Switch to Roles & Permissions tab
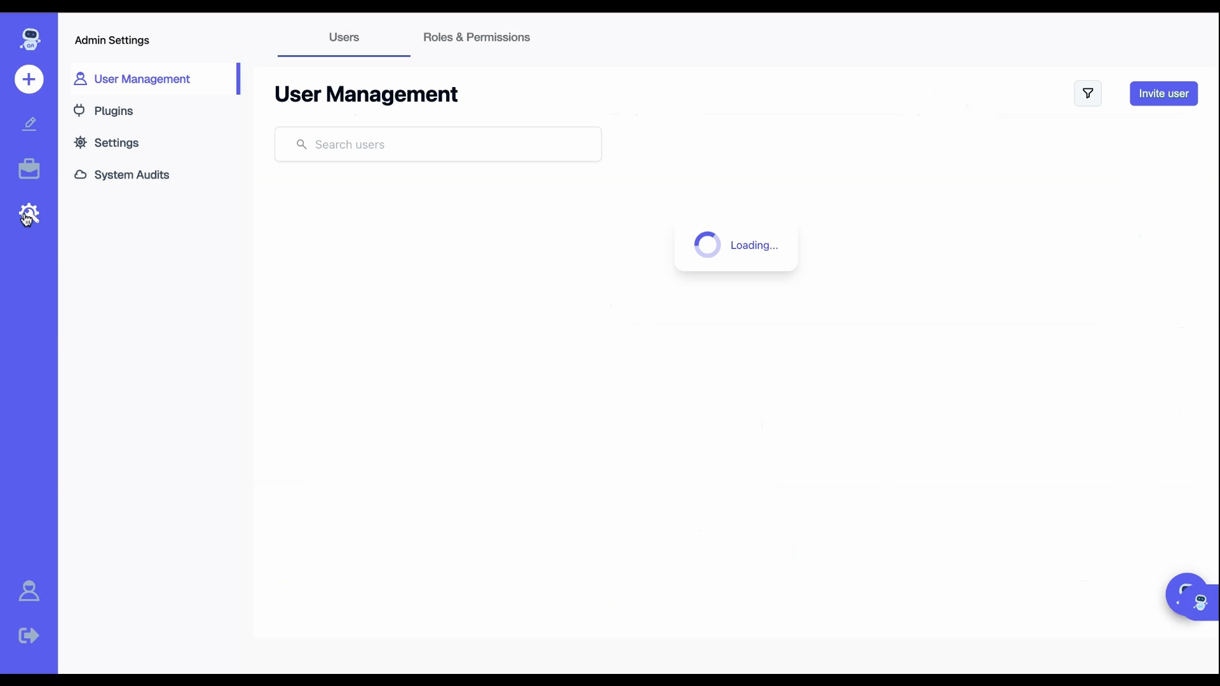This screenshot has height=686, width=1220. [x=477, y=37]
